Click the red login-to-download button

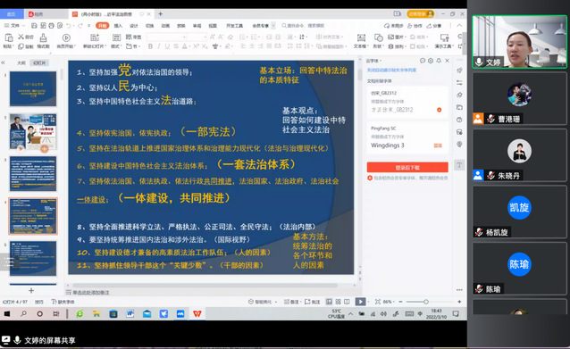pyautogui.click(x=407, y=167)
